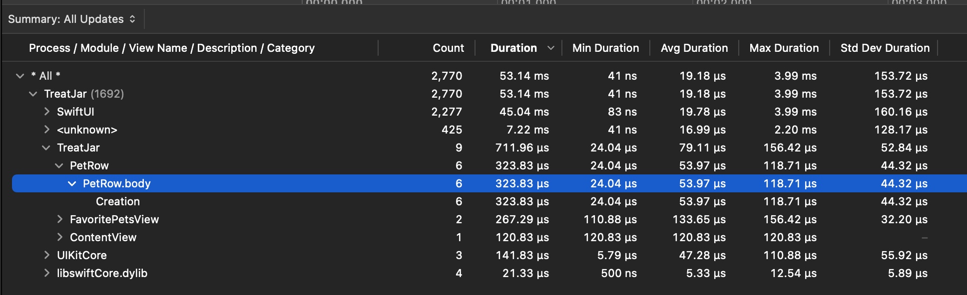
Task: Sort by Avg Duration column
Action: 694,48
